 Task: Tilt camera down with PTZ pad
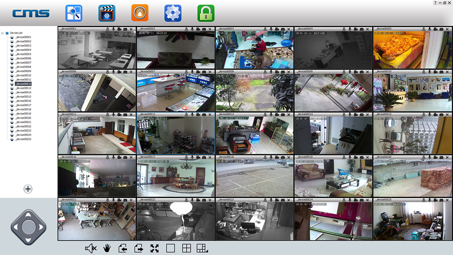pos(28,240)
